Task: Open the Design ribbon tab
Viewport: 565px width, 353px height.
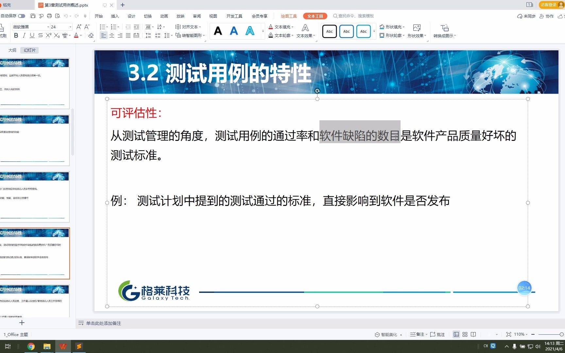Action: point(131,16)
